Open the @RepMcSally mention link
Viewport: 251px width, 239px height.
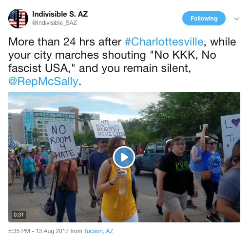[43, 82]
